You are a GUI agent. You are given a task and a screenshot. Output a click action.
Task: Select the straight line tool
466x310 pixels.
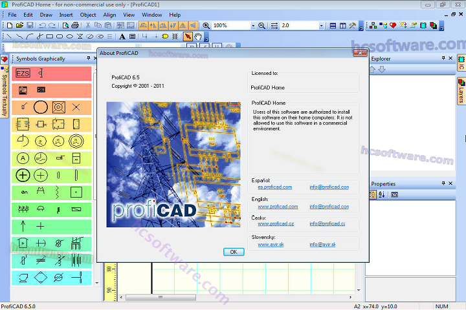click(9, 36)
